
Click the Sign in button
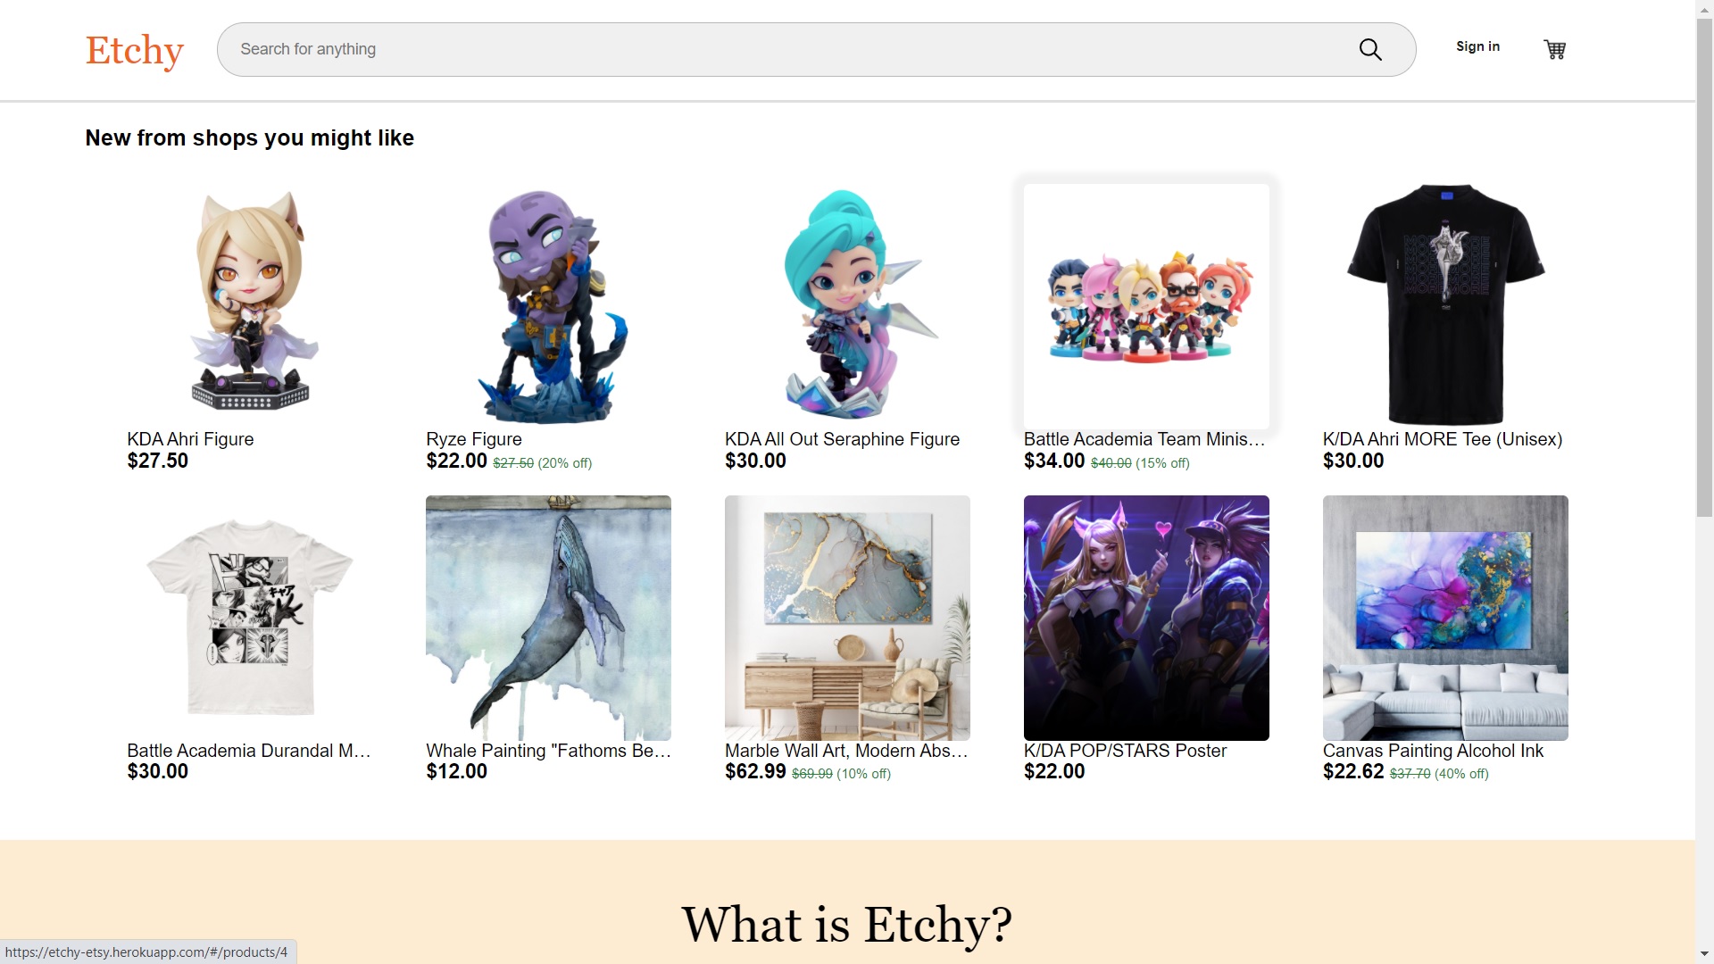1477,46
